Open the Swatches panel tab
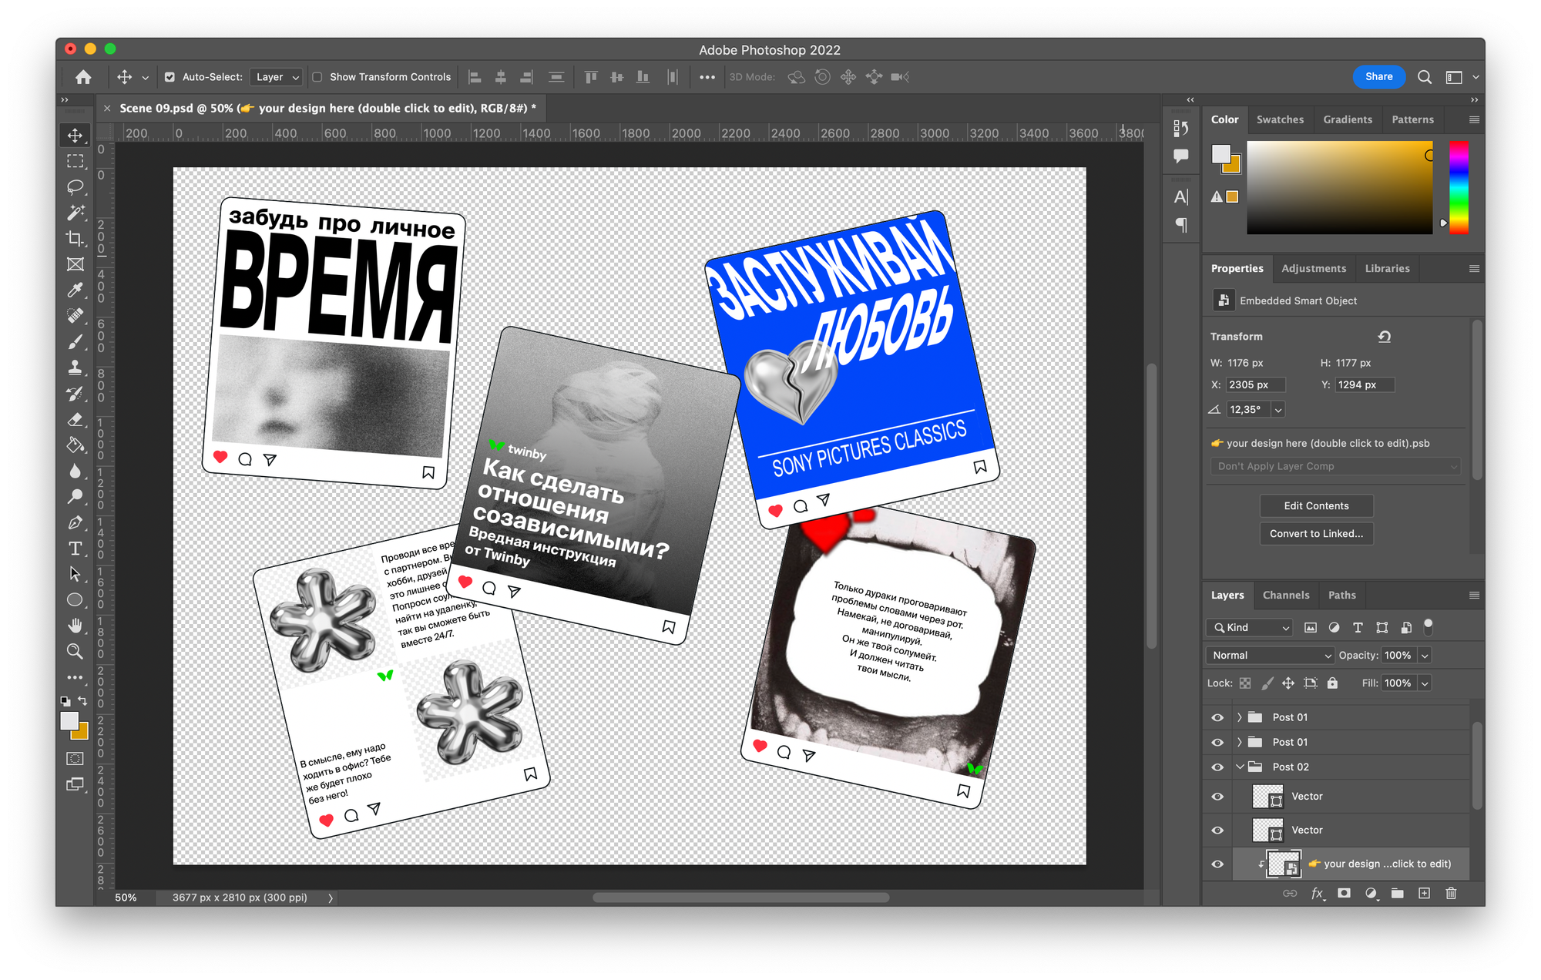This screenshot has height=980, width=1541. coord(1280,119)
